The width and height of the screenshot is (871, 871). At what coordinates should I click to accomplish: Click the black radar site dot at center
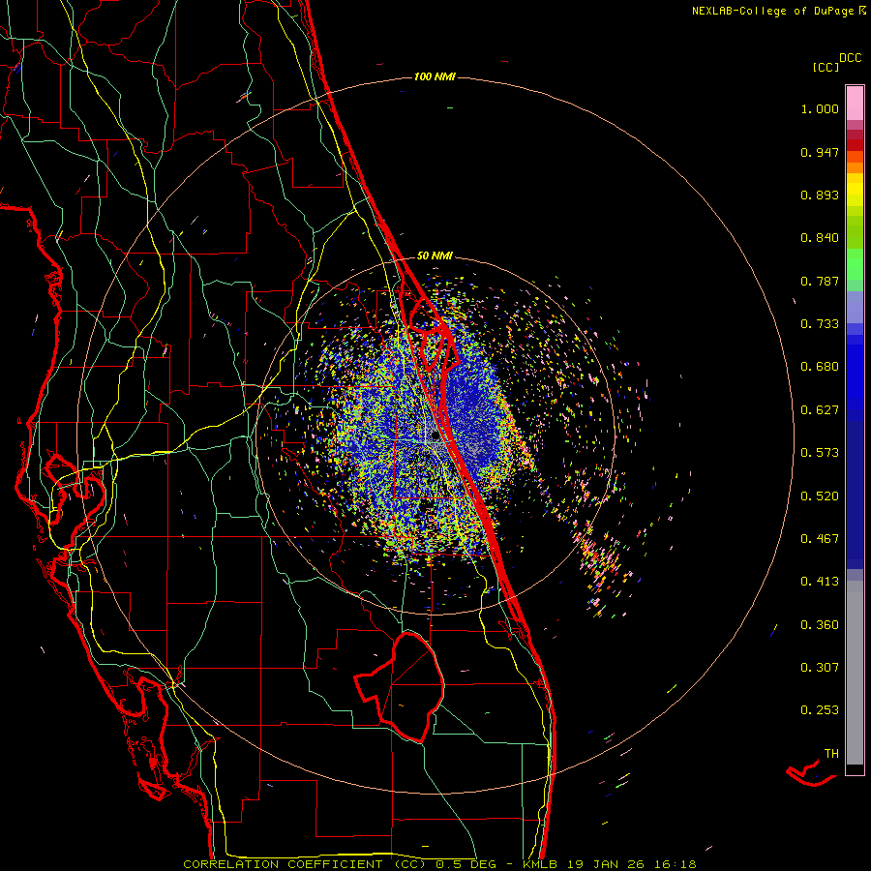pos(435,435)
